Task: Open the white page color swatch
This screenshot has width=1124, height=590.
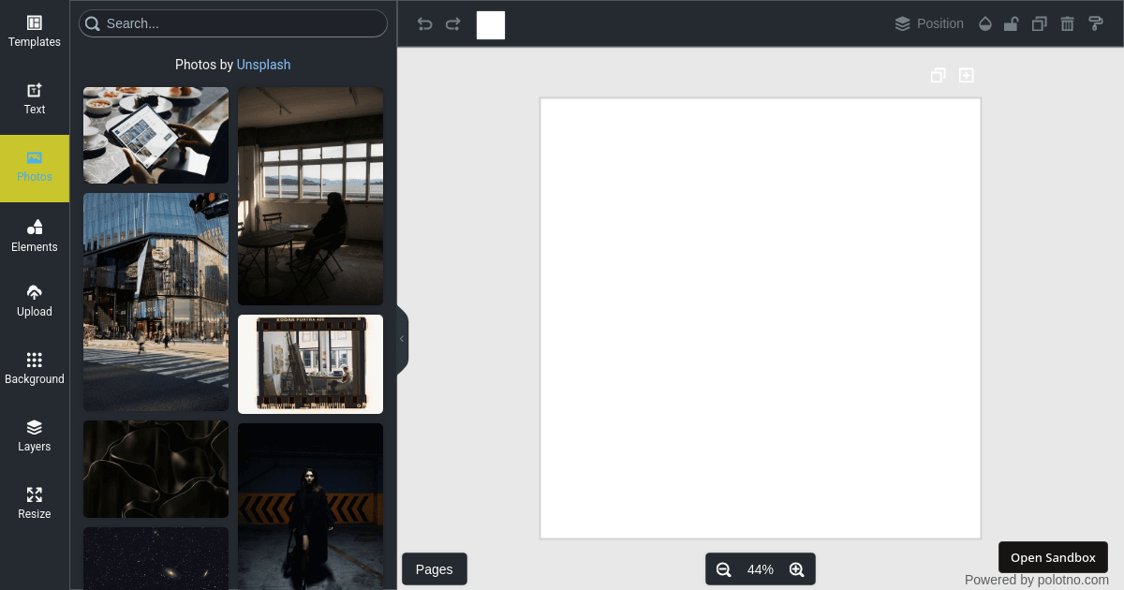Action: click(x=491, y=25)
